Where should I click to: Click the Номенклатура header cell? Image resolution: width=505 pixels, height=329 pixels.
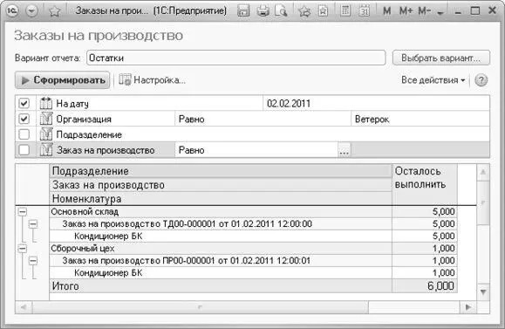coord(221,199)
